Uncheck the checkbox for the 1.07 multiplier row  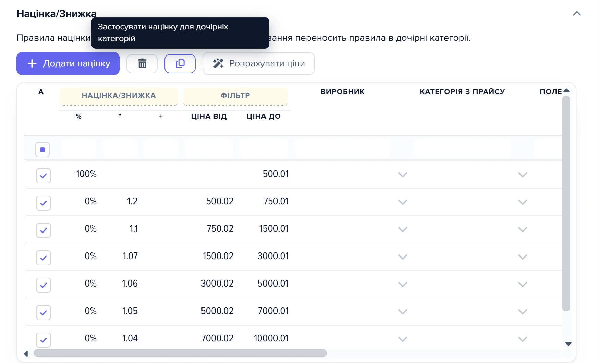44,258
